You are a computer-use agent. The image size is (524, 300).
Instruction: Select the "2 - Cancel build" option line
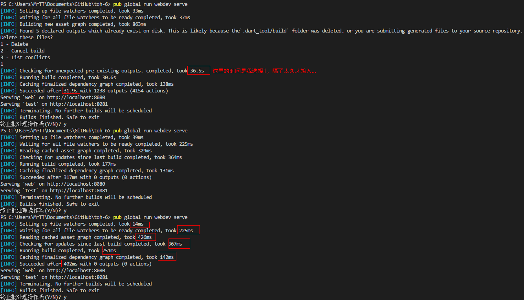pyautogui.click(x=22, y=51)
